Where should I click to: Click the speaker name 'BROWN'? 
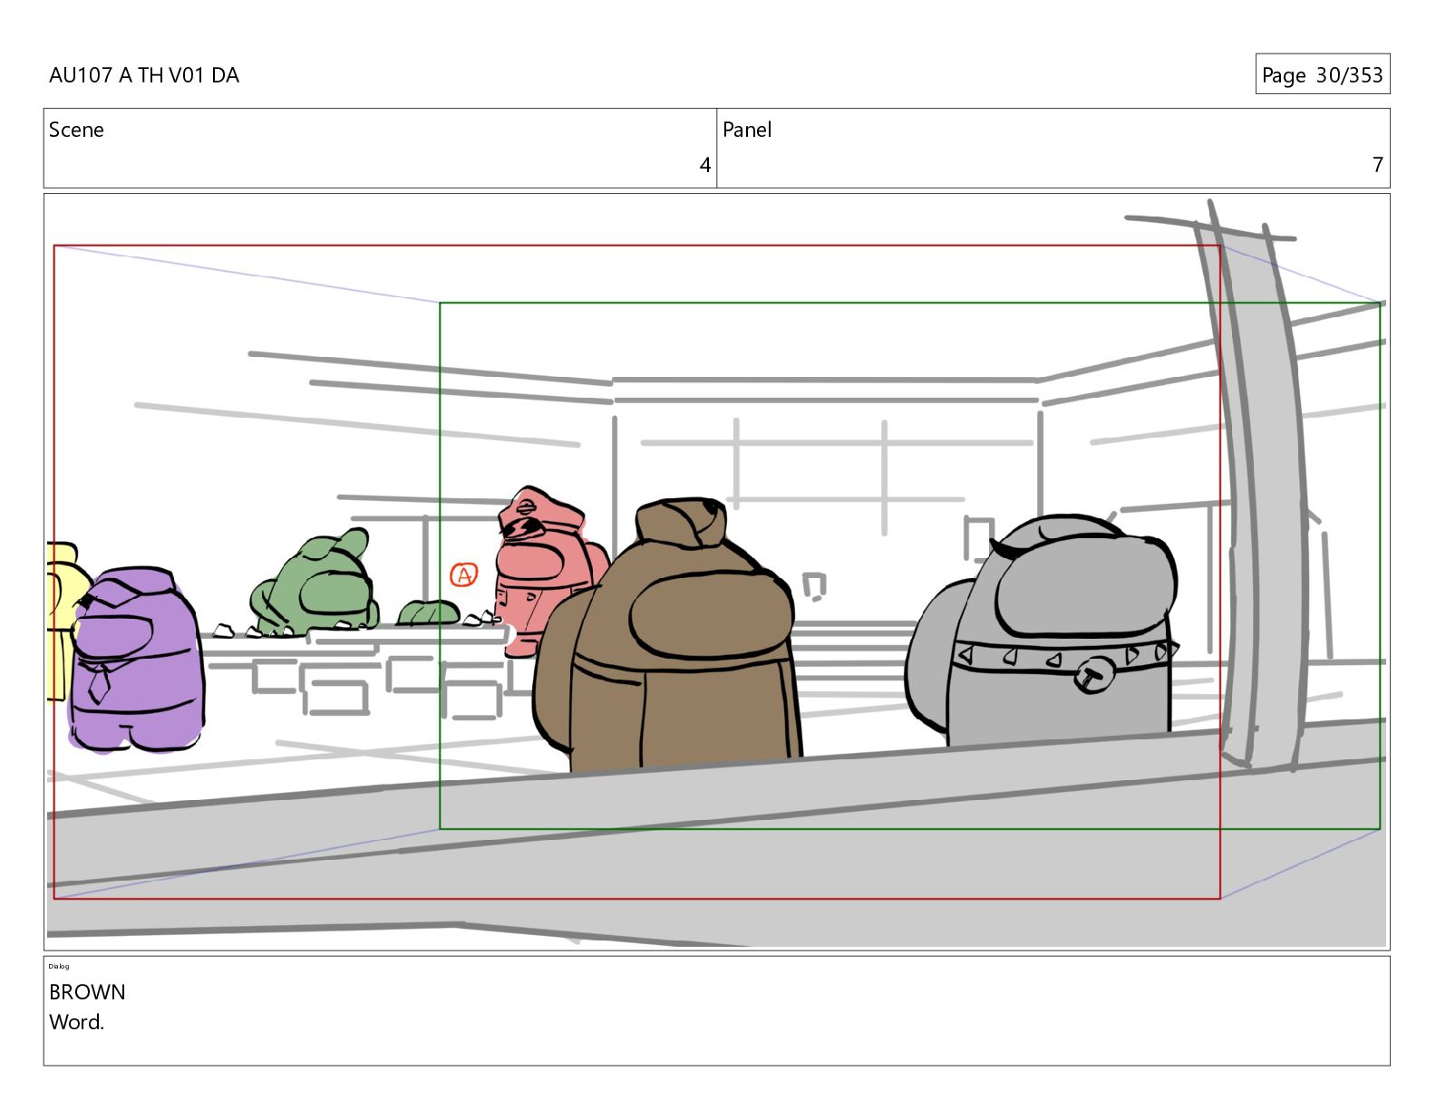point(87,992)
